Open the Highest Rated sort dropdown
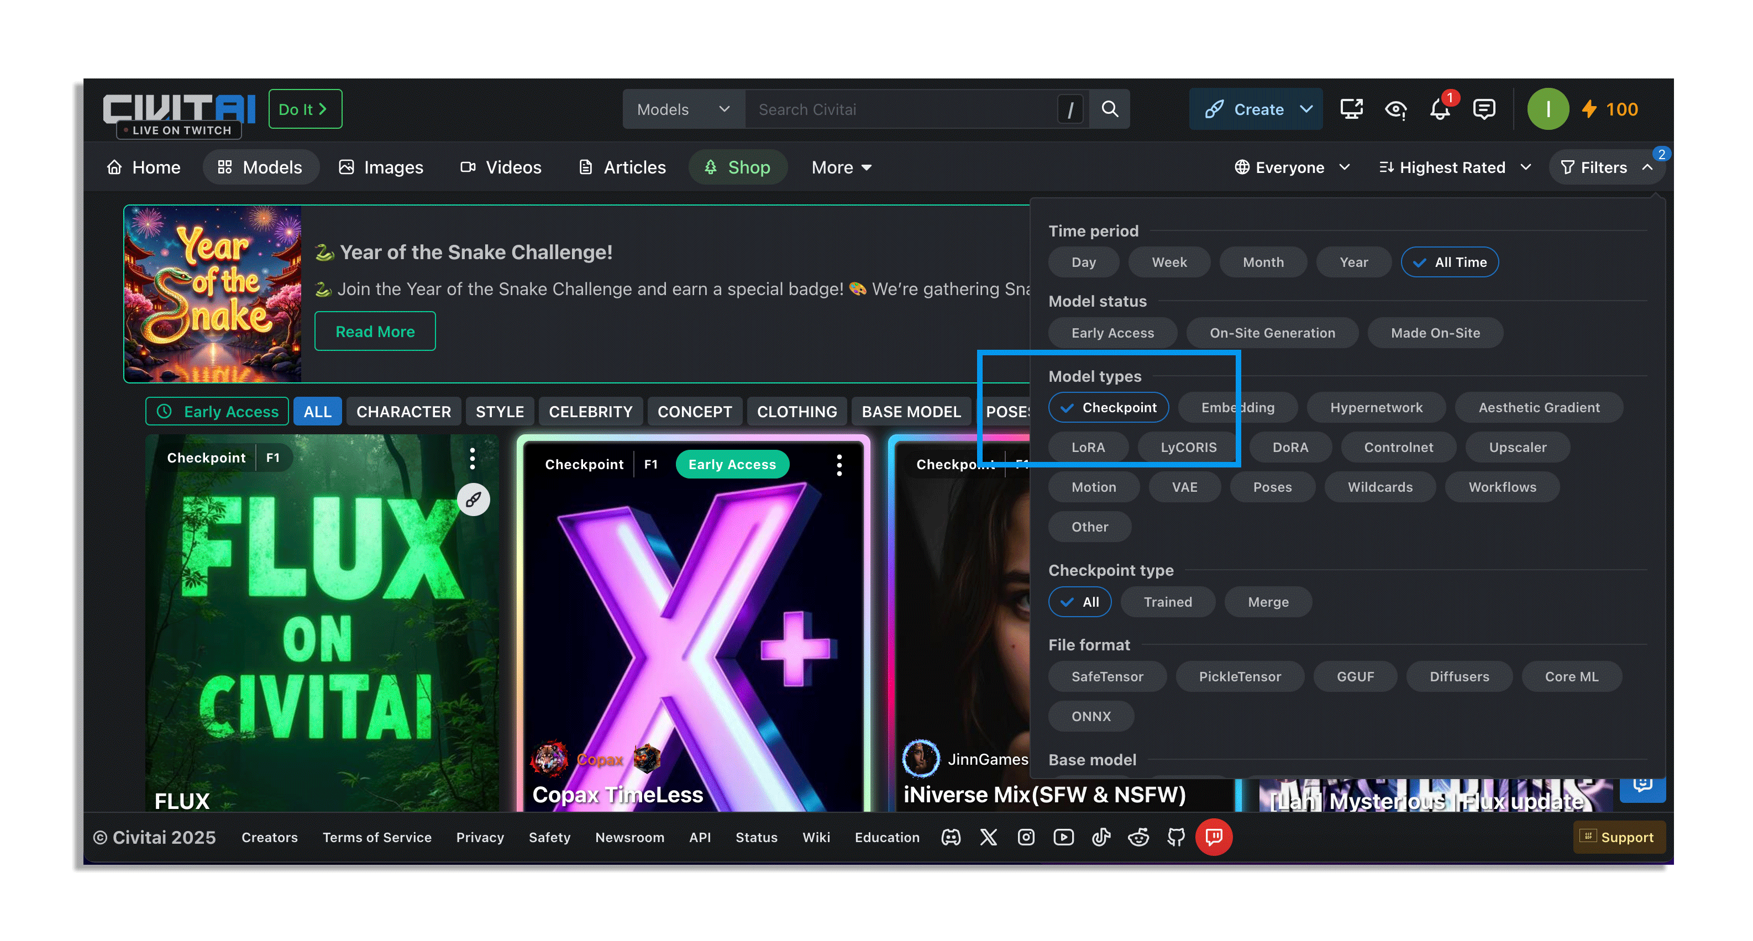The image size is (1753, 941). [x=1454, y=167]
